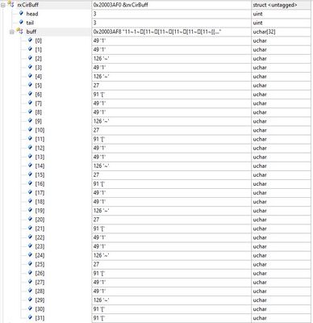The image size is (313, 323).
Task: Click the element icon beside index [29]
Action: tap(30, 300)
